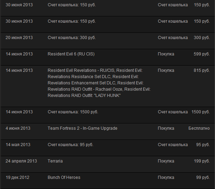Select the topmost 30 июня 2013 wallet row

pos(108,8)
